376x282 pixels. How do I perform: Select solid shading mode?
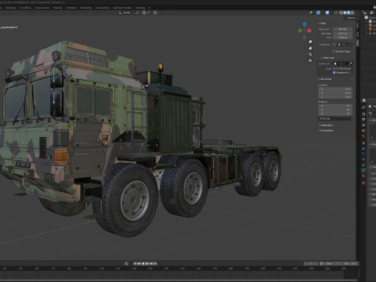pos(345,13)
